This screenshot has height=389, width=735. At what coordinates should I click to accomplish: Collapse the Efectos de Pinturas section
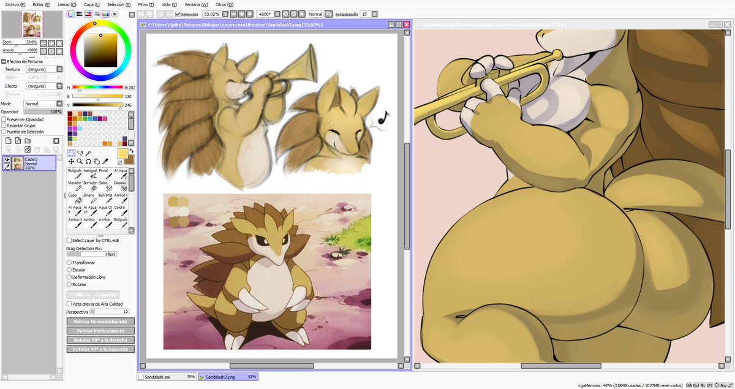(x=3, y=61)
